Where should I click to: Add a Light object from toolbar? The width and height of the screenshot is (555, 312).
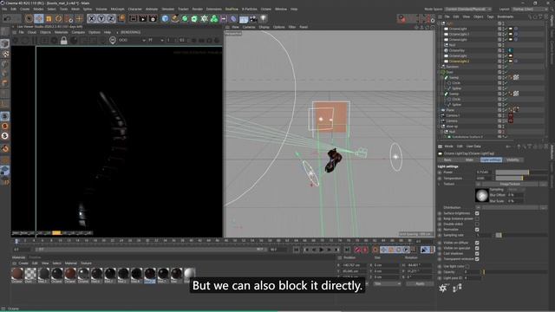(x=263, y=18)
